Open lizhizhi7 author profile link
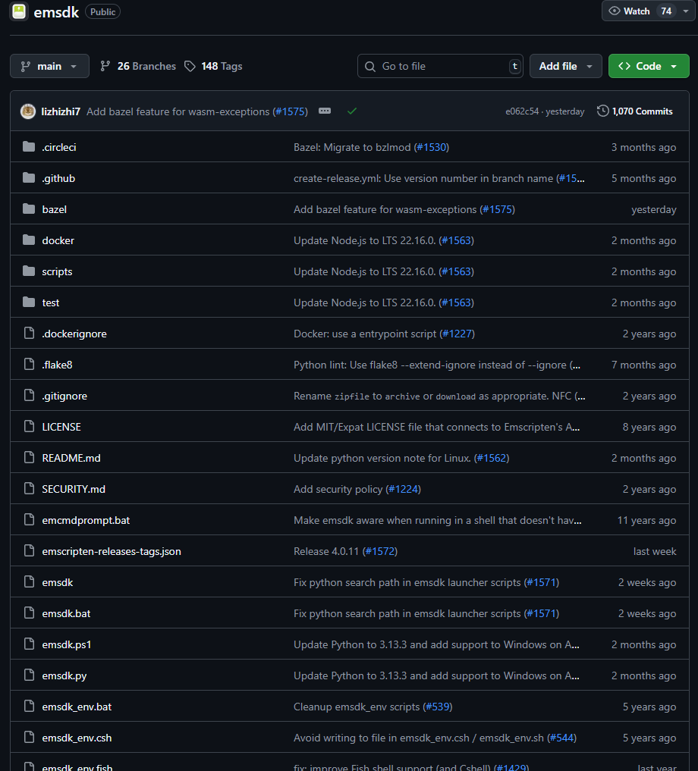This screenshot has height=771, width=698. [61, 111]
